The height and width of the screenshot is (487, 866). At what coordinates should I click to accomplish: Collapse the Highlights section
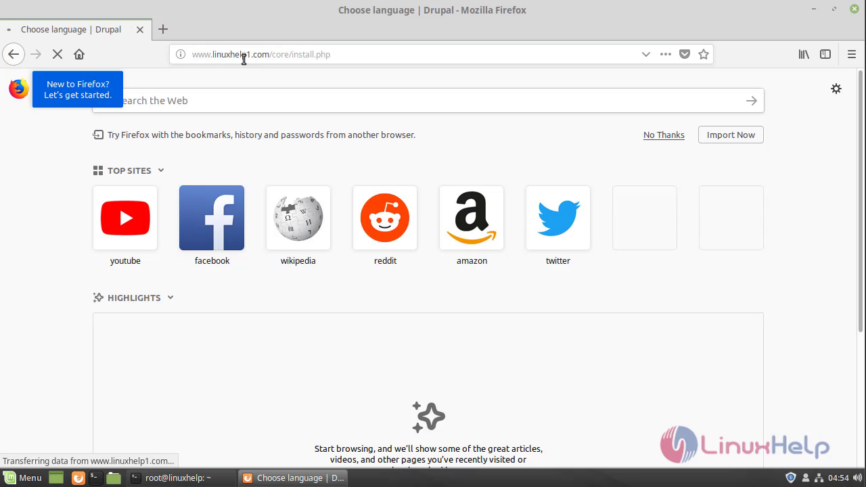170,298
